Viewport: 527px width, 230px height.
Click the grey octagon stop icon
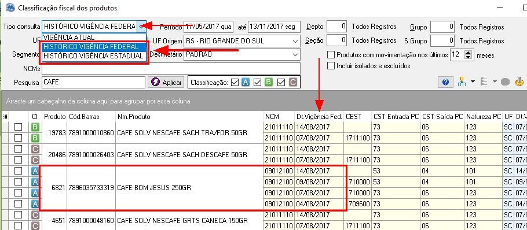(505, 82)
